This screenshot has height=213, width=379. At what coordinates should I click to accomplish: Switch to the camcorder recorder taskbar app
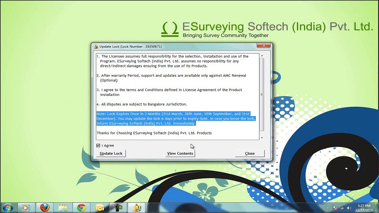coord(118,208)
